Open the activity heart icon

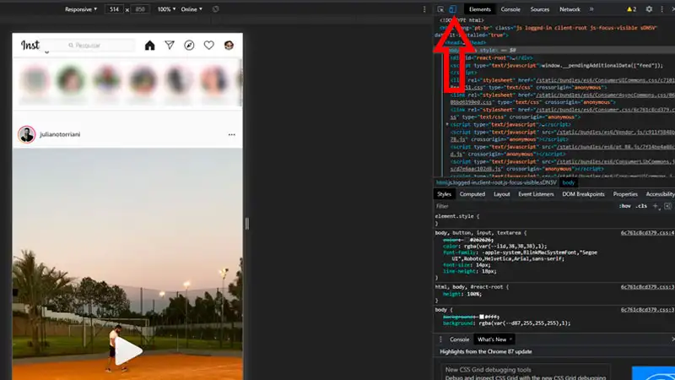[x=208, y=46]
